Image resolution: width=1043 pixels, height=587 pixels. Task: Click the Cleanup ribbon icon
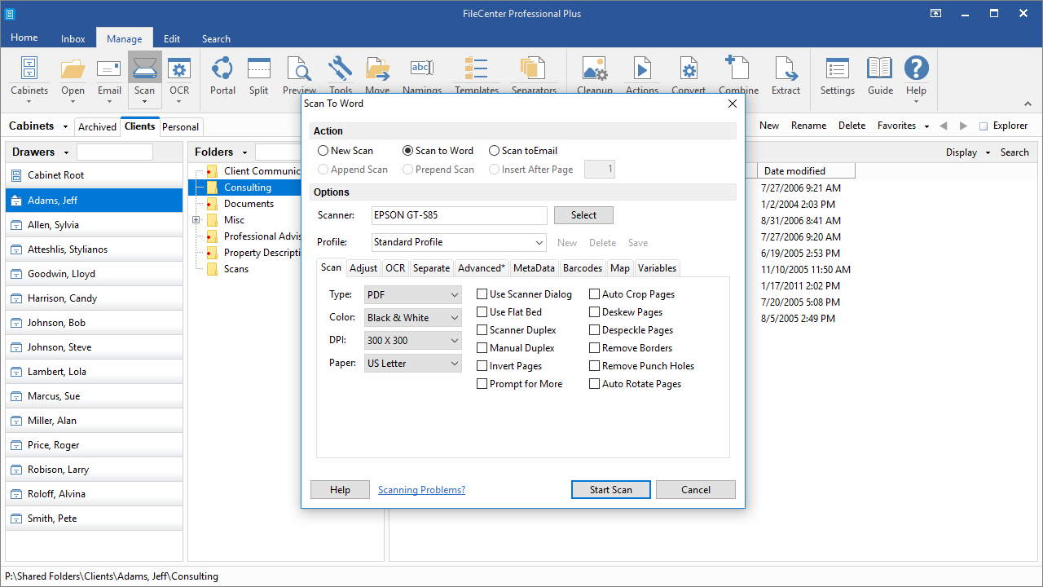(x=595, y=76)
